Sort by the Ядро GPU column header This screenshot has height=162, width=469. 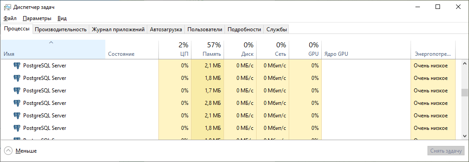[x=366, y=50]
